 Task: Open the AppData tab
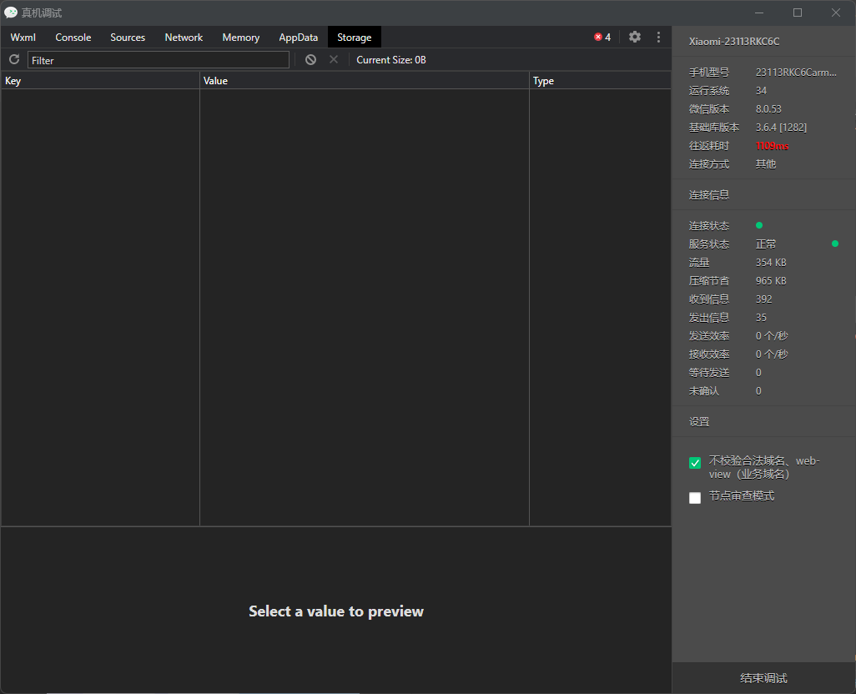click(x=298, y=37)
